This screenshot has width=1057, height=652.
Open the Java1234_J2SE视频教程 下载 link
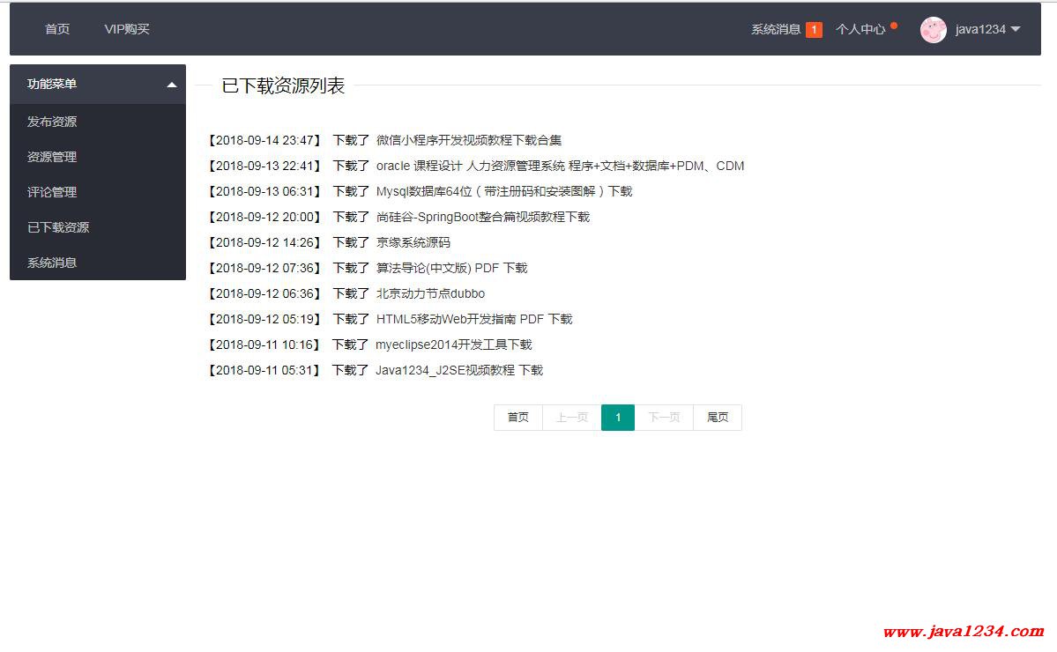click(x=459, y=370)
